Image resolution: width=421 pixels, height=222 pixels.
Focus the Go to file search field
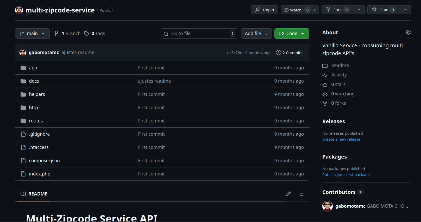[x=199, y=34]
